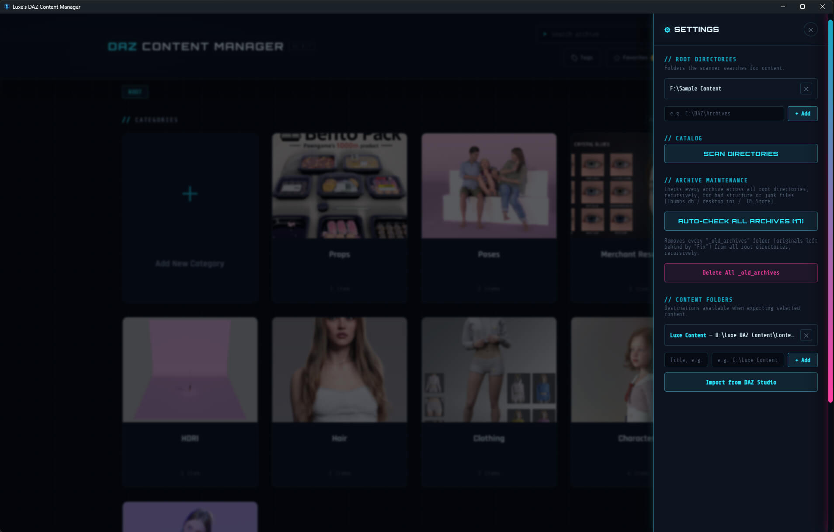This screenshot has height=532, width=834.
Task: Click the Content Folders section heading
Action: tap(698, 299)
